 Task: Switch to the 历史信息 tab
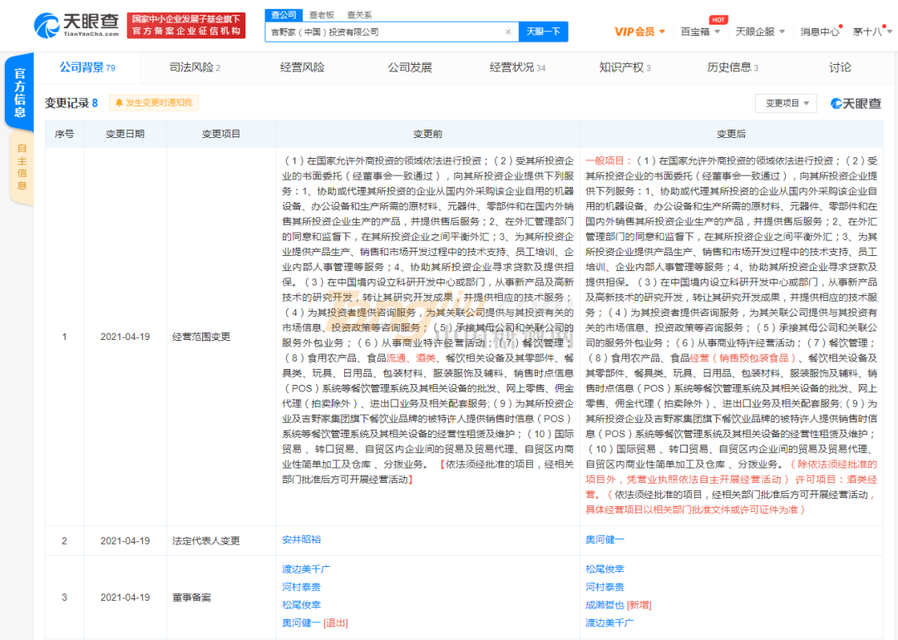[x=732, y=67]
